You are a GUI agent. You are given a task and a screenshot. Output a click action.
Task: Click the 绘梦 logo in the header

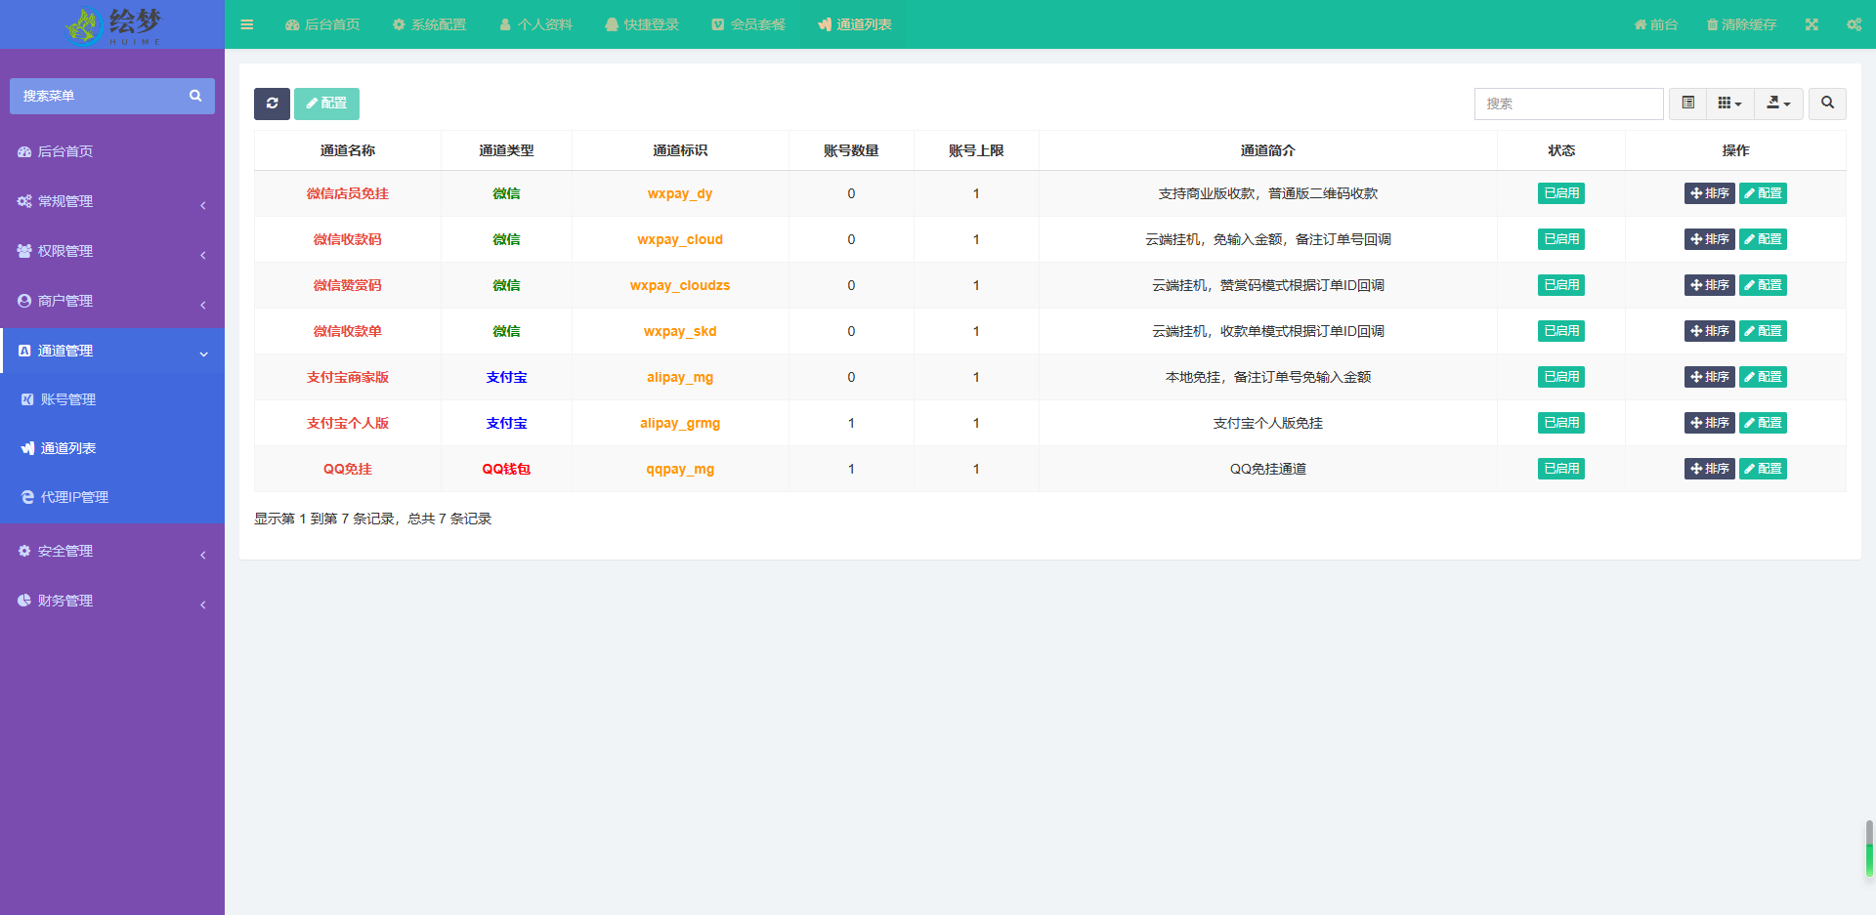coord(112,24)
